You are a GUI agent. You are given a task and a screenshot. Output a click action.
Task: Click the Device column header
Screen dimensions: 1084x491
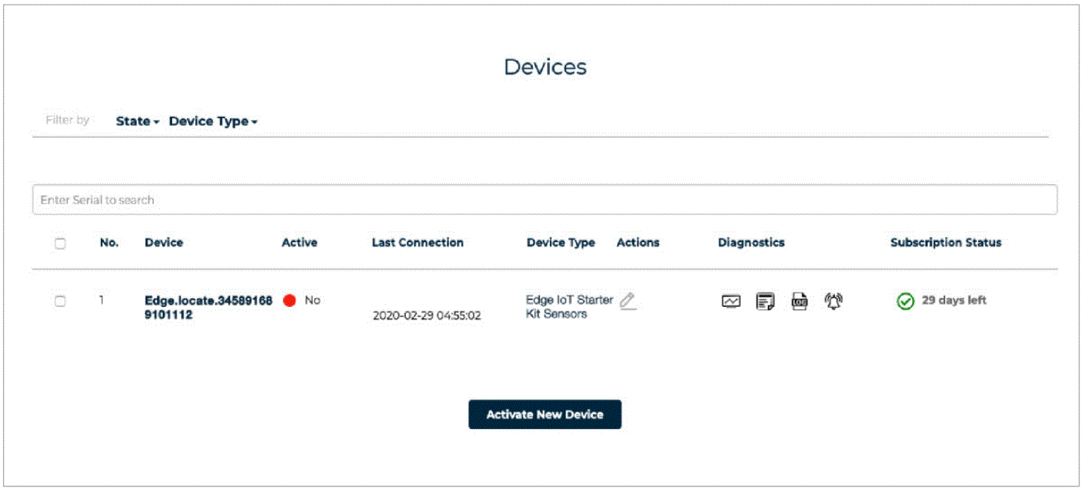164,243
